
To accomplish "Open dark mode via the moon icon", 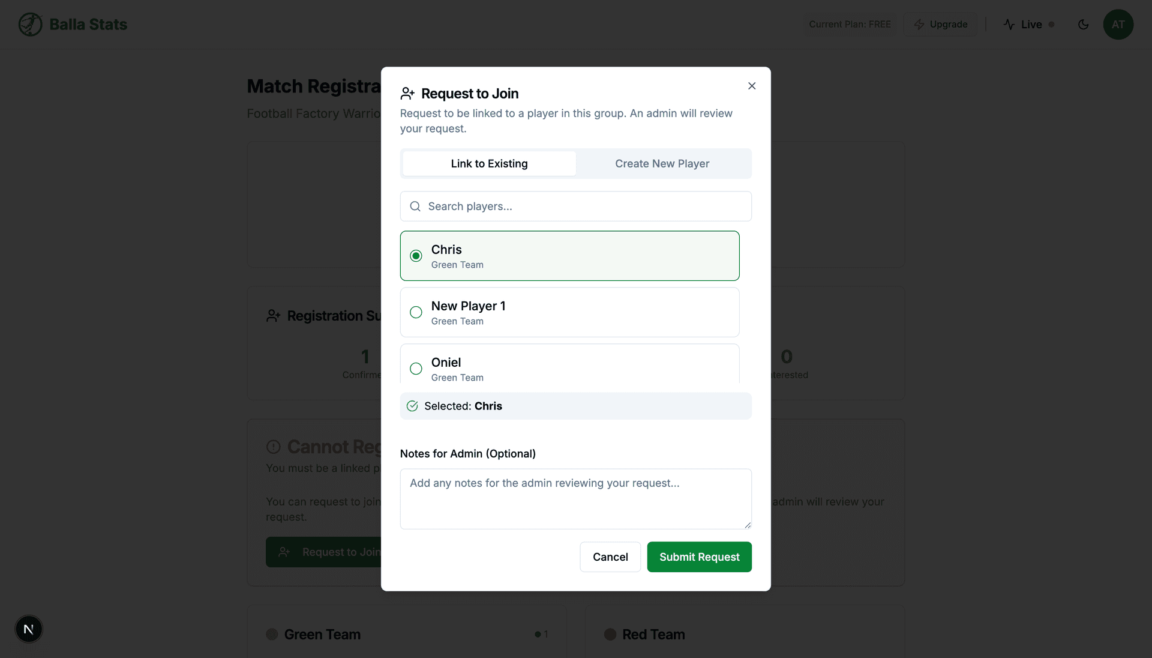I will [x=1084, y=24].
